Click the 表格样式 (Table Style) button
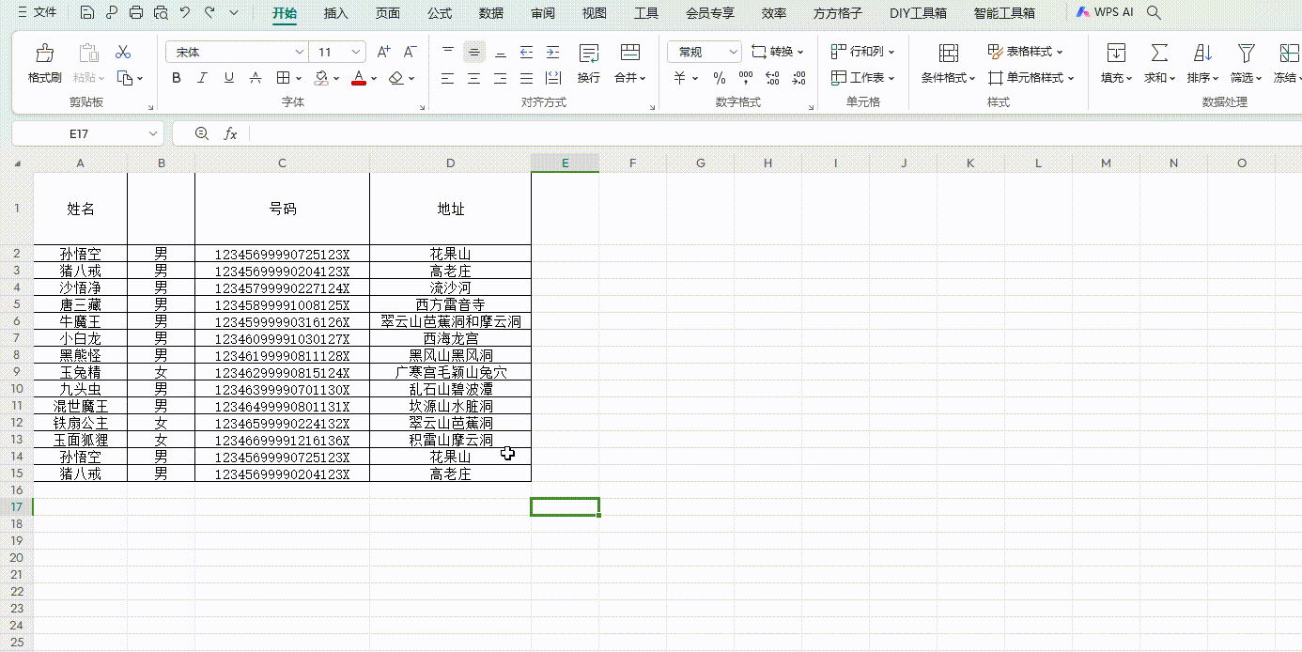The image size is (1302, 652). click(1026, 52)
